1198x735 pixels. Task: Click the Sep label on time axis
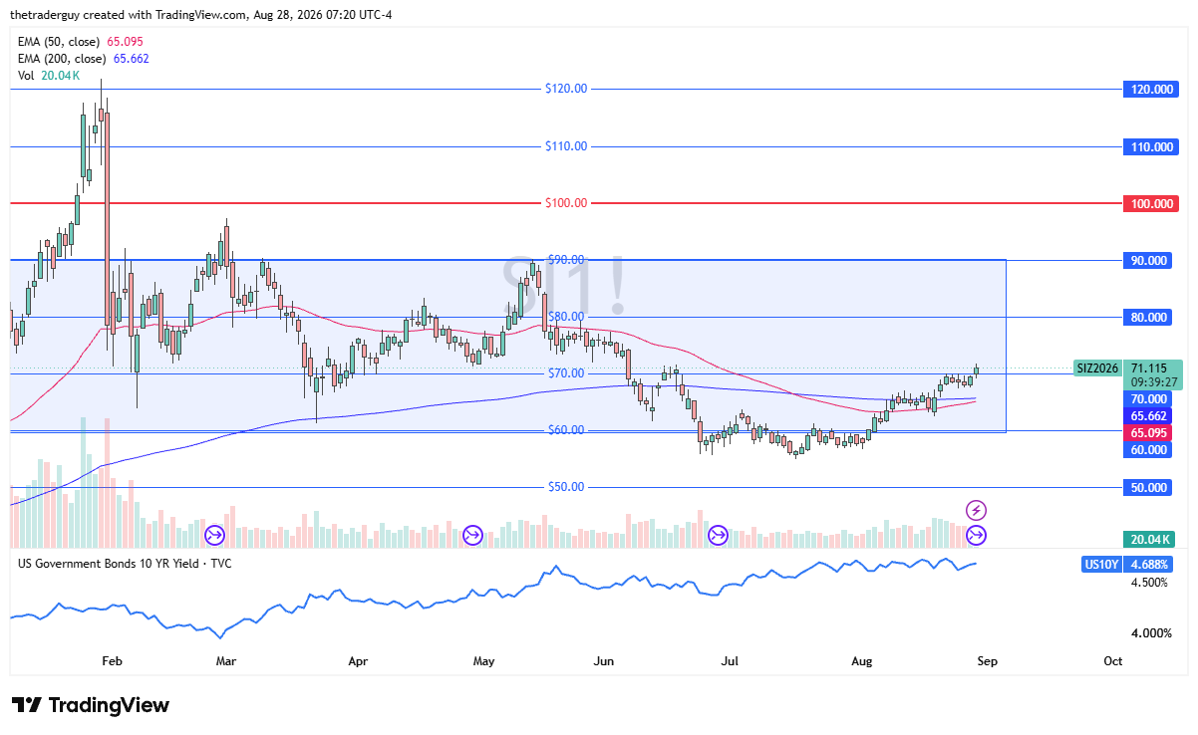(x=986, y=660)
